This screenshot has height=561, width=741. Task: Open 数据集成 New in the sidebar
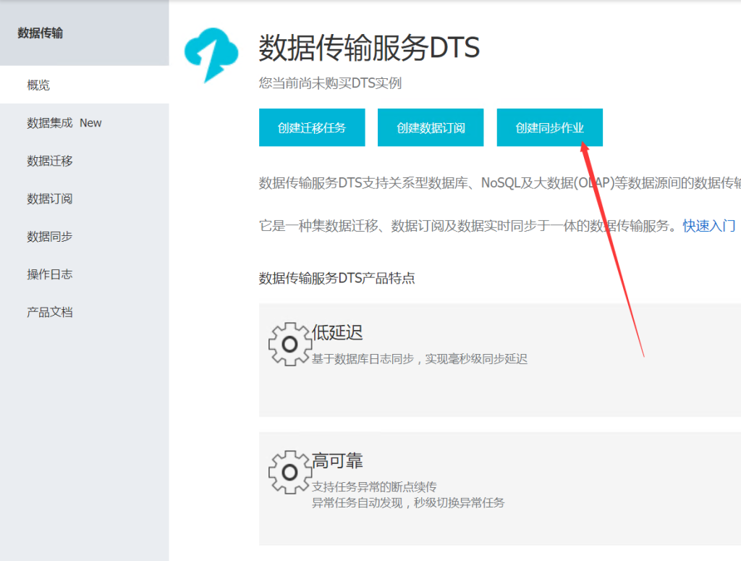pyautogui.click(x=85, y=123)
